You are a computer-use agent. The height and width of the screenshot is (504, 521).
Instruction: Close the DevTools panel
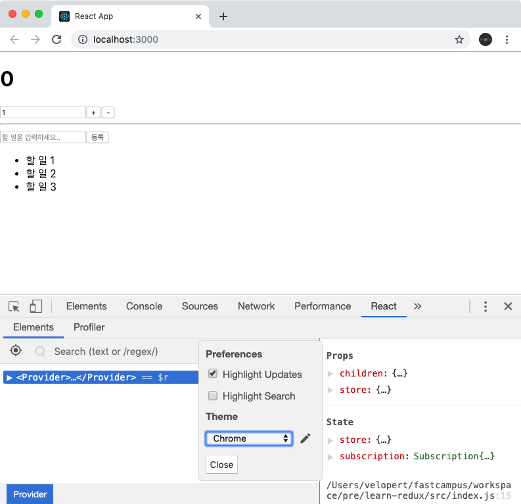click(508, 306)
